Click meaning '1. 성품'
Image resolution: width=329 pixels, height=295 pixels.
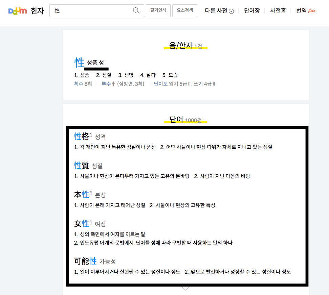pyautogui.click(x=82, y=75)
